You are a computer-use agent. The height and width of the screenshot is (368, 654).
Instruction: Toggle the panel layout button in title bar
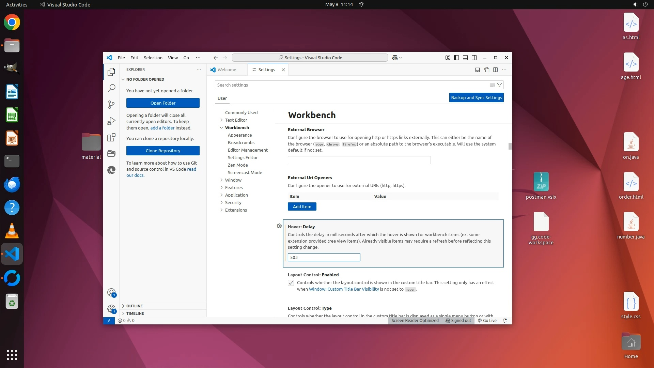465,58
